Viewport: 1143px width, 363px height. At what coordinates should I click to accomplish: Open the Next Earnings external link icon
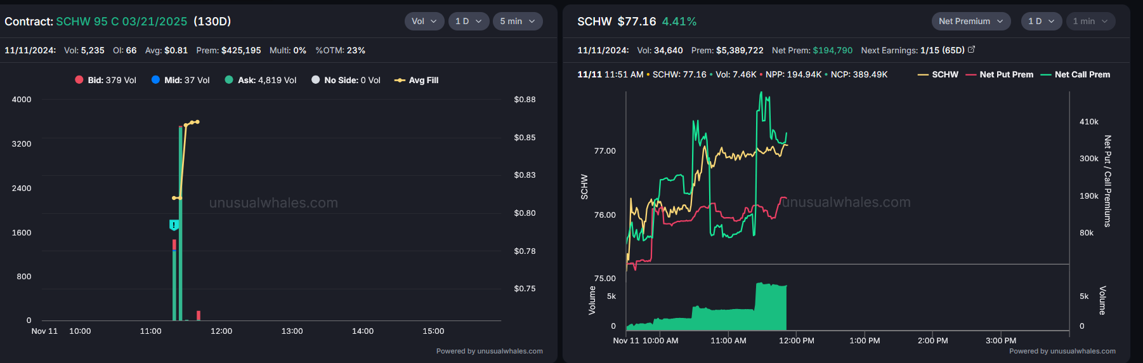point(971,49)
